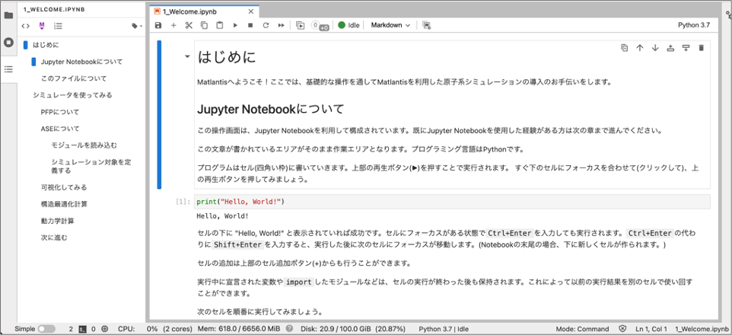Move the cell up with the up arrow
This screenshot has width=732, height=335.
pyautogui.click(x=640, y=48)
